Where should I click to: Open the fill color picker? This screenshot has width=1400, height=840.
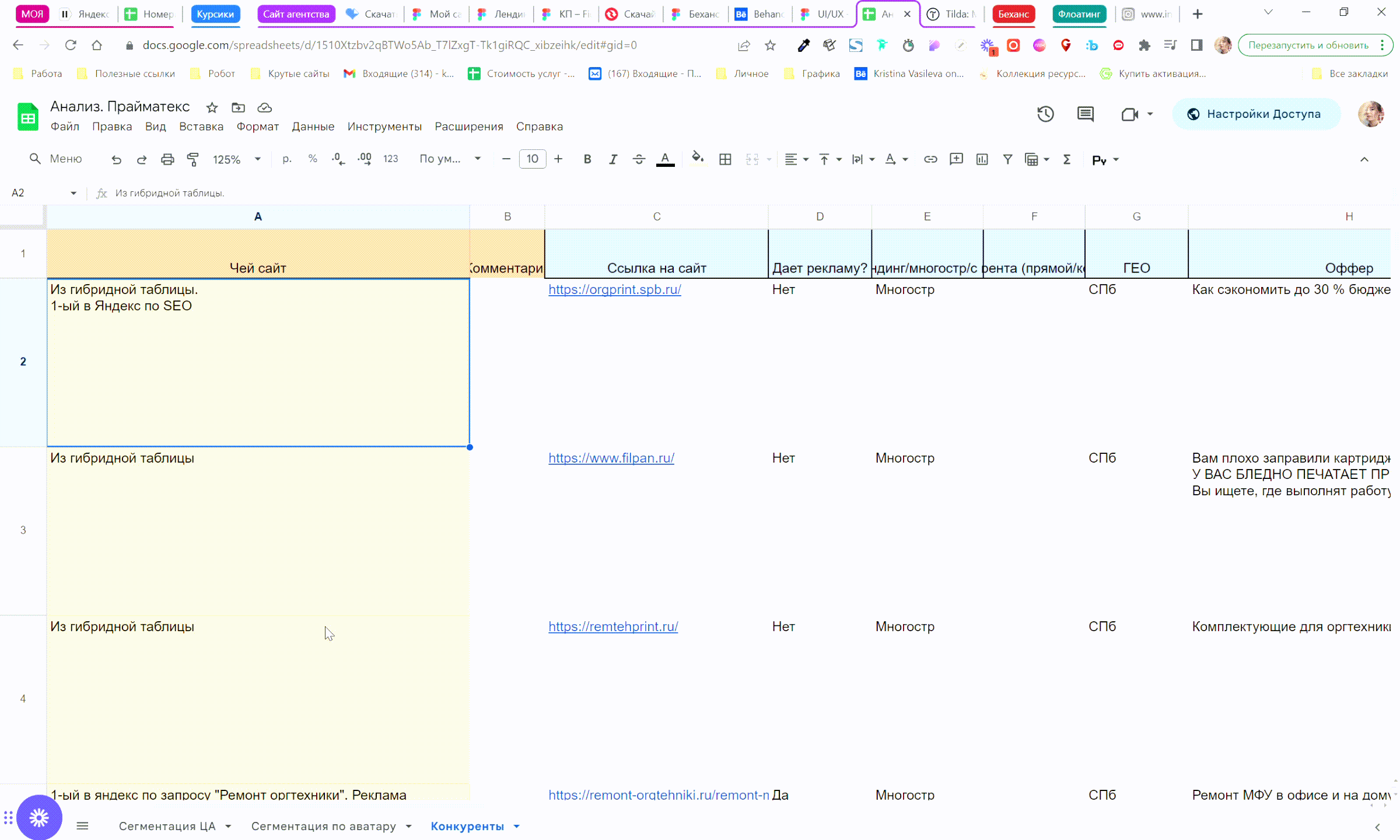click(698, 159)
